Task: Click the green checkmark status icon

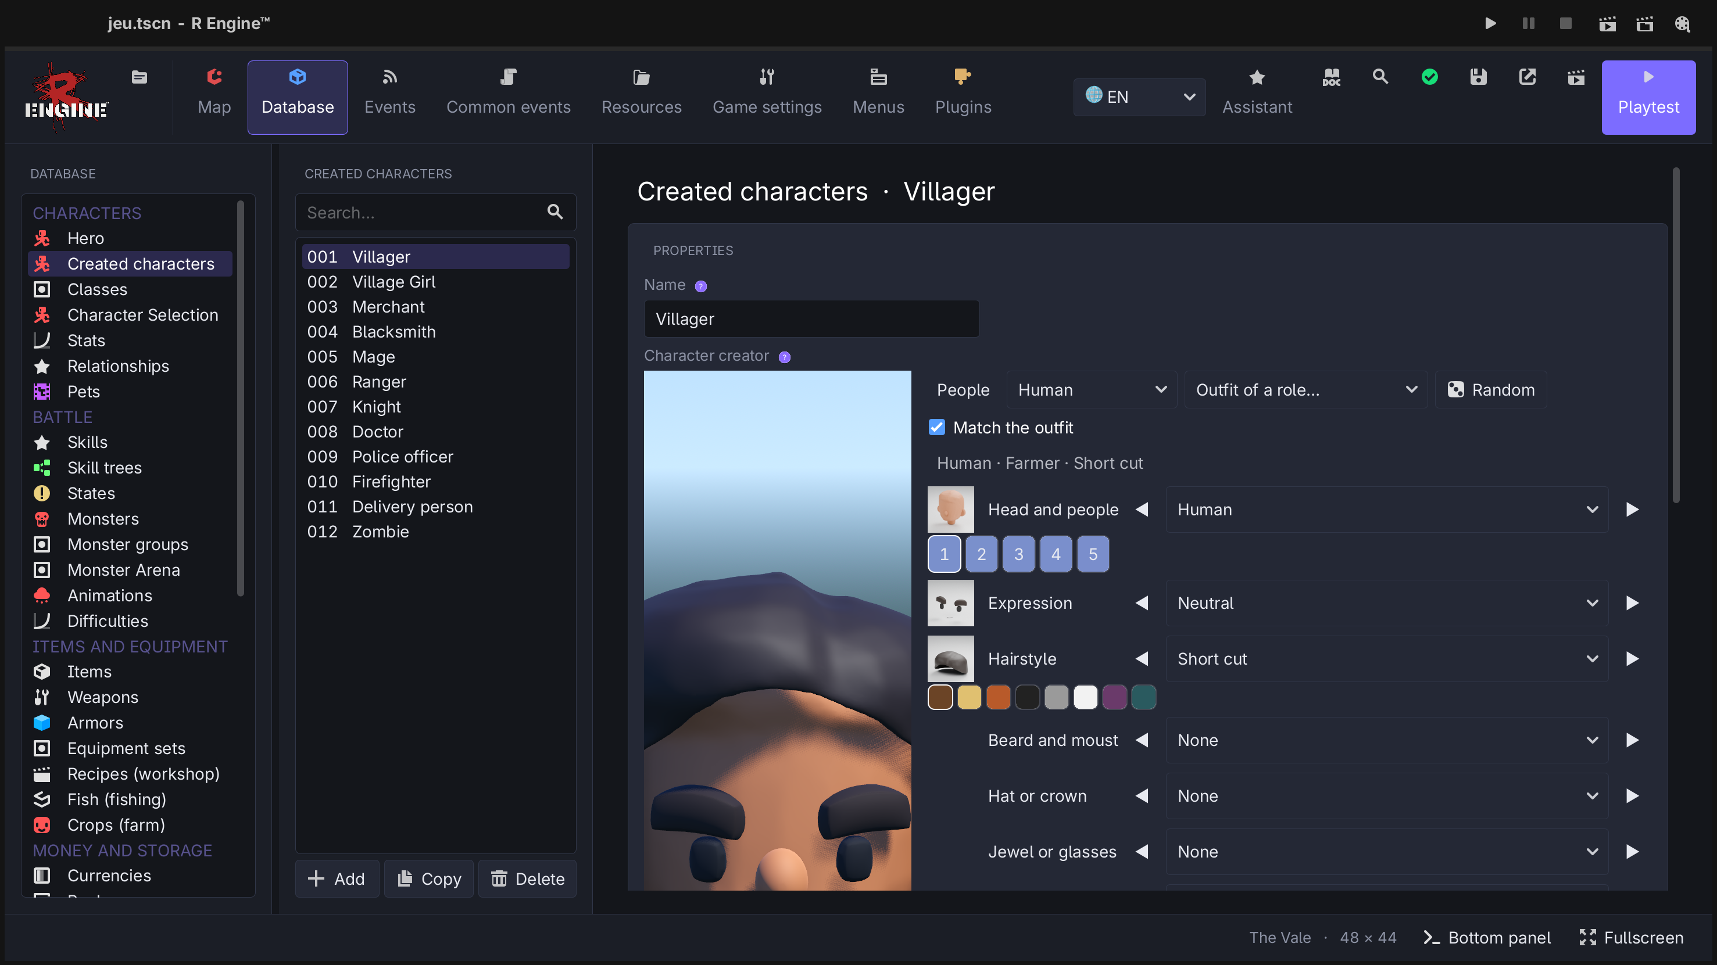Action: 1429,77
